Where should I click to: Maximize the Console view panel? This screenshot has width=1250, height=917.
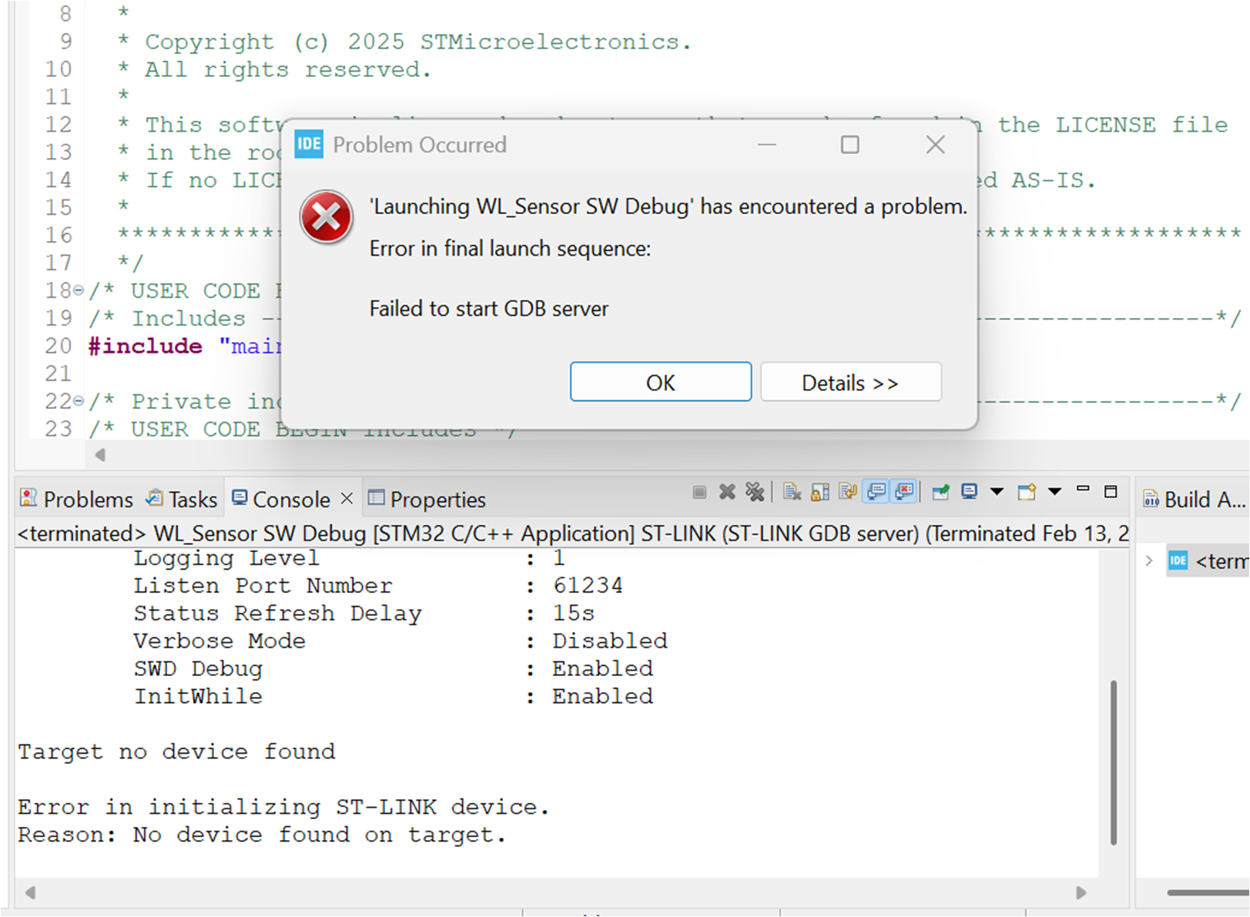[1111, 490]
